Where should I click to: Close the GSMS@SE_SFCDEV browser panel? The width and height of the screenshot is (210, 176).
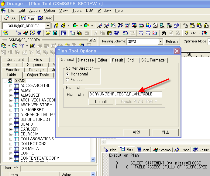click(x=95, y=40)
